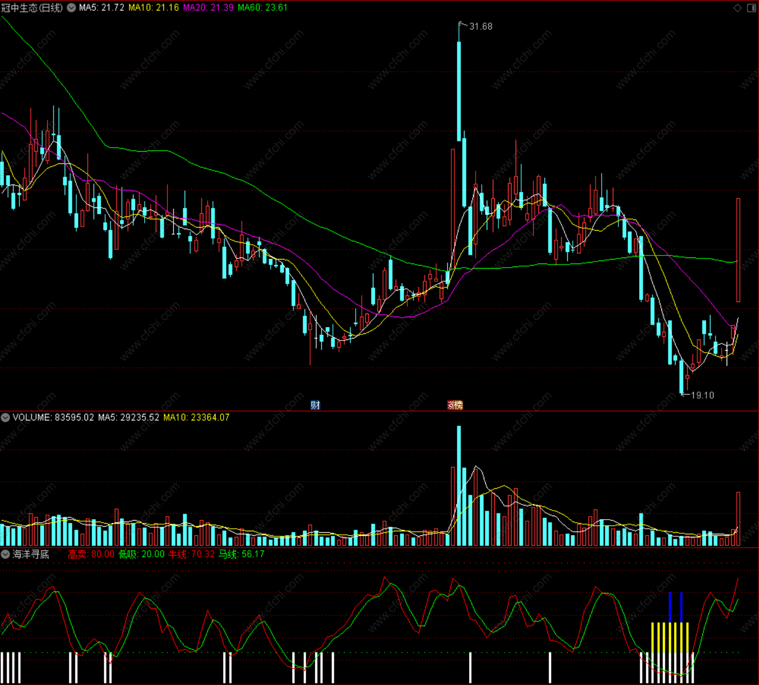Click the 马线: 56.17 indicator value
Screen dimensions: 759x685
(x=241, y=554)
